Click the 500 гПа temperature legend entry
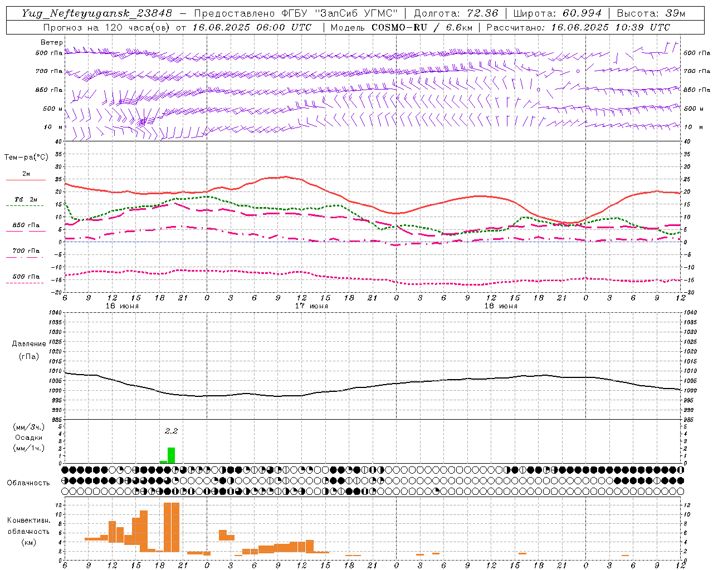 pyautogui.click(x=26, y=279)
